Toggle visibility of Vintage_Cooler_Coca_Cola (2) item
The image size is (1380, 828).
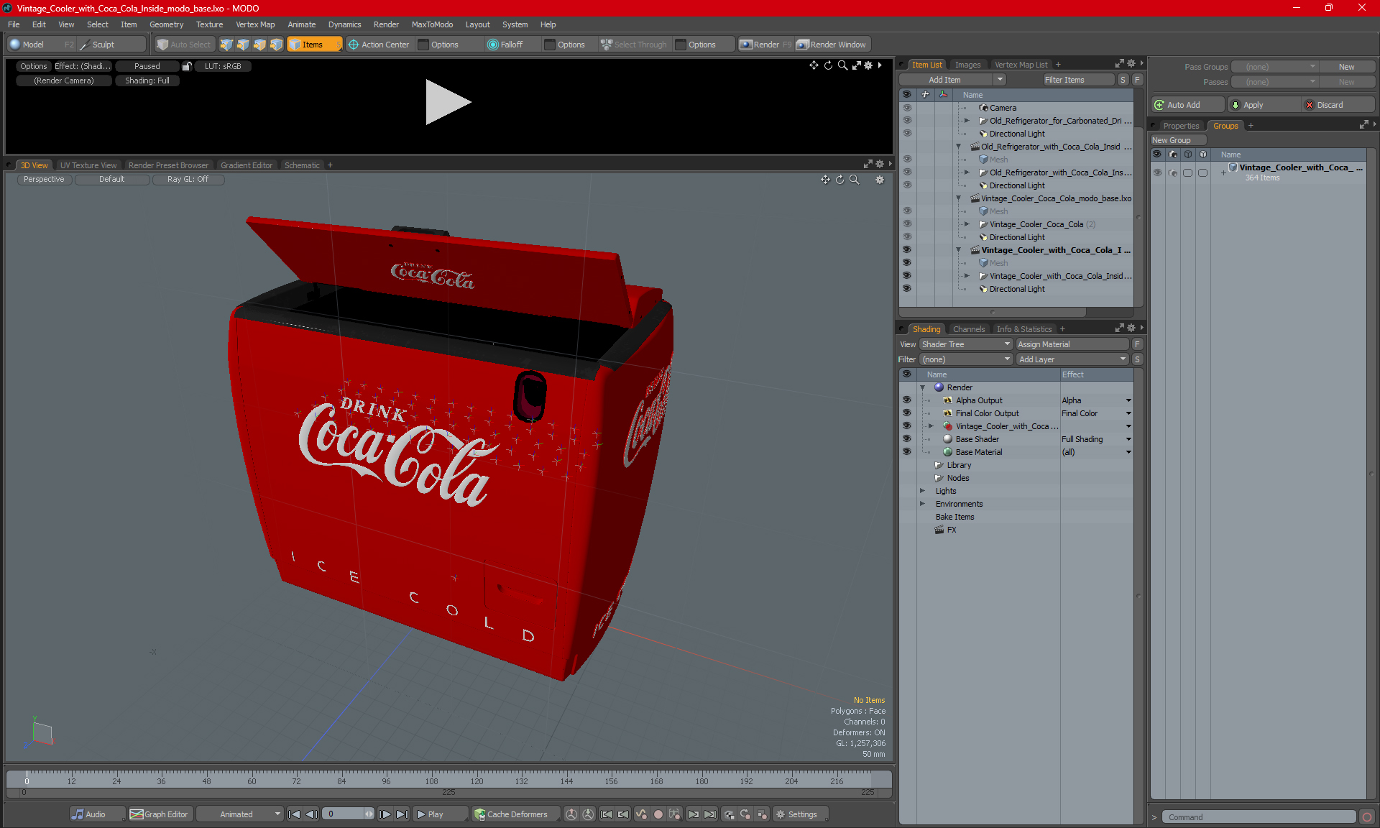(906, 224)
